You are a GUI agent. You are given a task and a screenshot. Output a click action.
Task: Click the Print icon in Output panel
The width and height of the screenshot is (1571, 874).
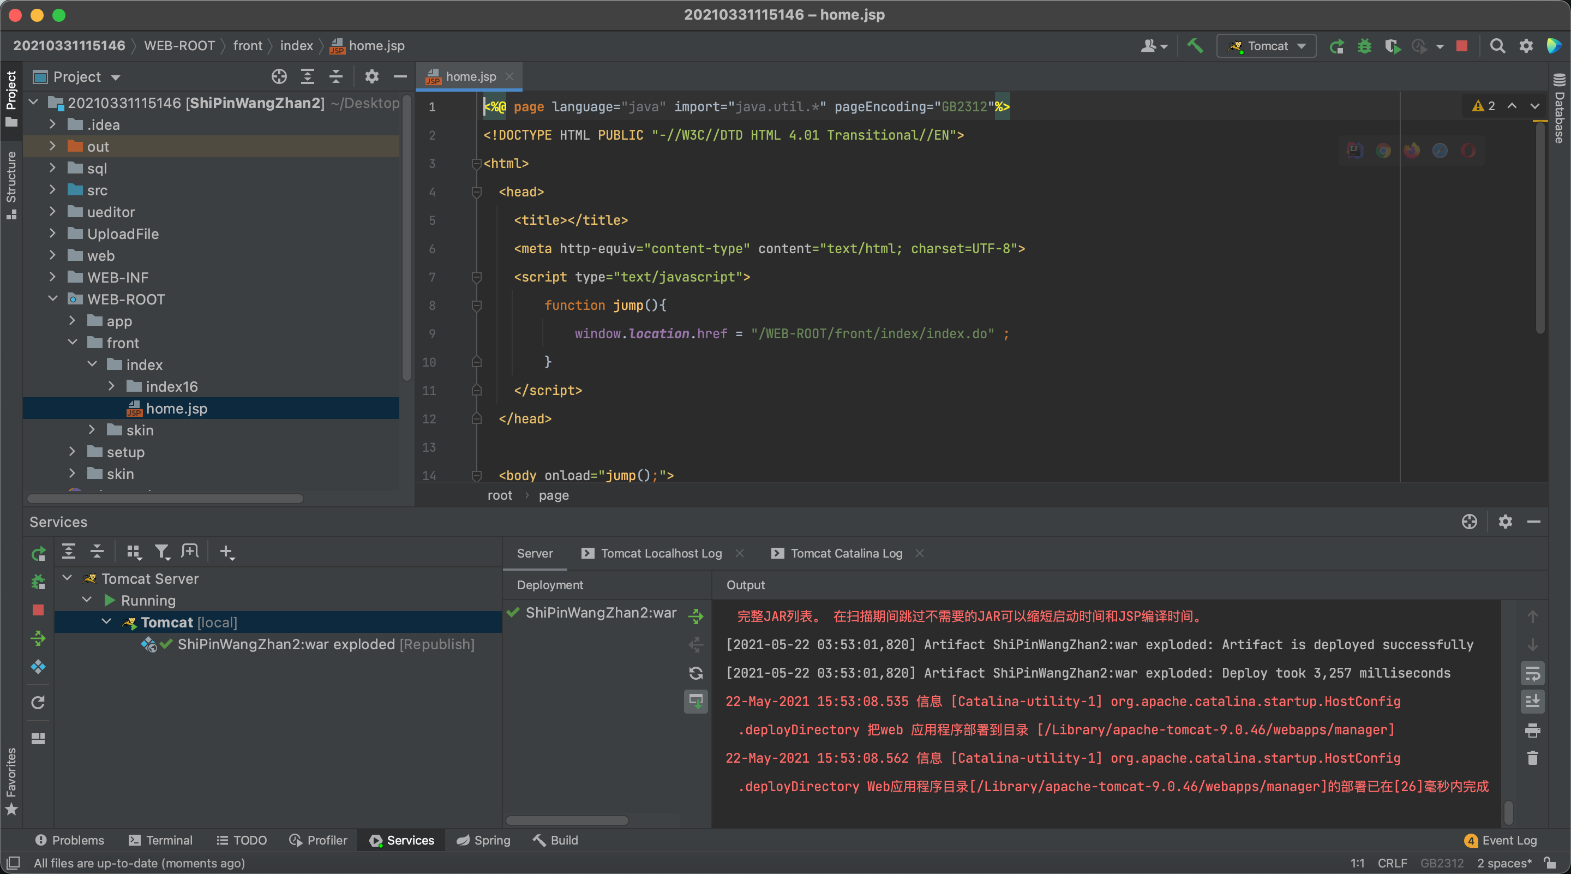[x=1533, y=730]
